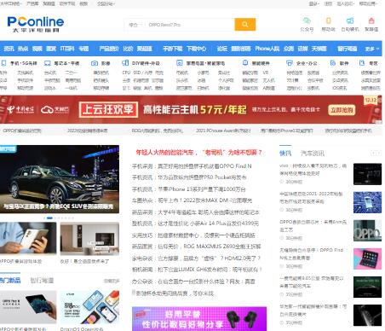Open the 全国分站 dropdown in top bar
The image size is (385, 331).
coord(106,3)
